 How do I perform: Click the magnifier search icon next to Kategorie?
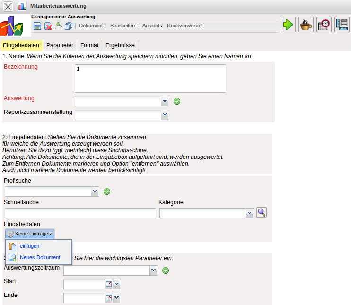(261, 213)
